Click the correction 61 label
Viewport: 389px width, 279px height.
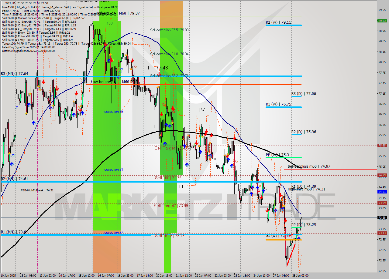pyautogui.click(x=114, y=170)
